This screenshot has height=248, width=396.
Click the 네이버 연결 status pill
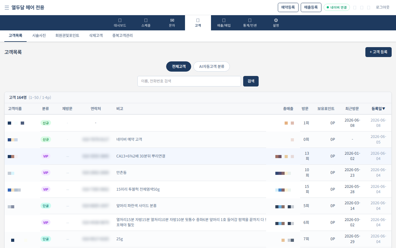[337, 7]
